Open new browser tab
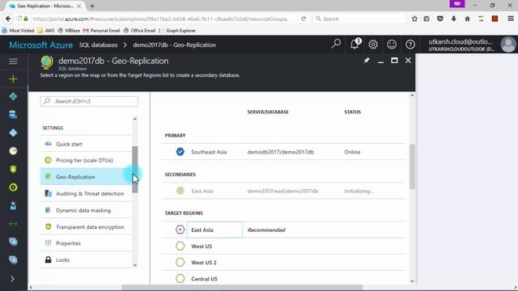This screenshot has width=518, height=291. point(92,6)
